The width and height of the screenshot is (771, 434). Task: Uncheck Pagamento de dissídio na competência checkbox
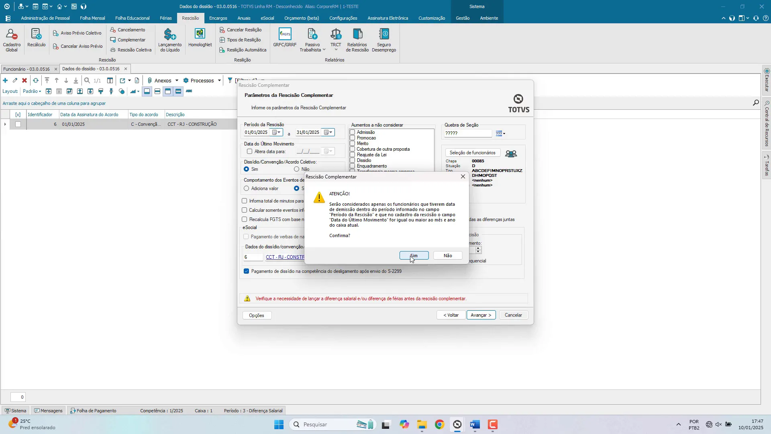tap(247, 271)
